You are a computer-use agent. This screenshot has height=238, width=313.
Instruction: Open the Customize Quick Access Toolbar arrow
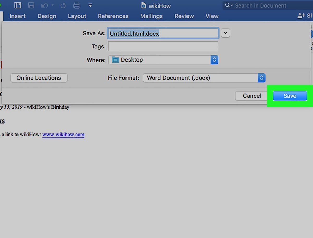tap(90, 5)
